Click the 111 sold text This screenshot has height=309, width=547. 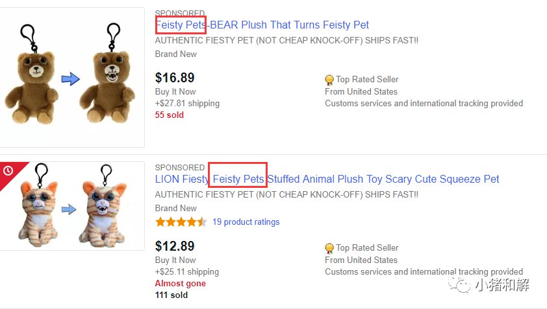click(x=171, y=295)
